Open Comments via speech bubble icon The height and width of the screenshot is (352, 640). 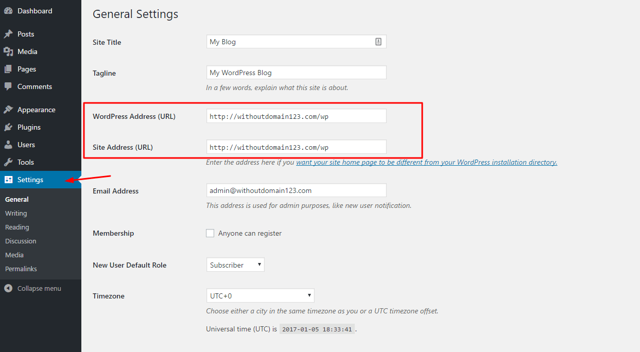tap(8, 86)
